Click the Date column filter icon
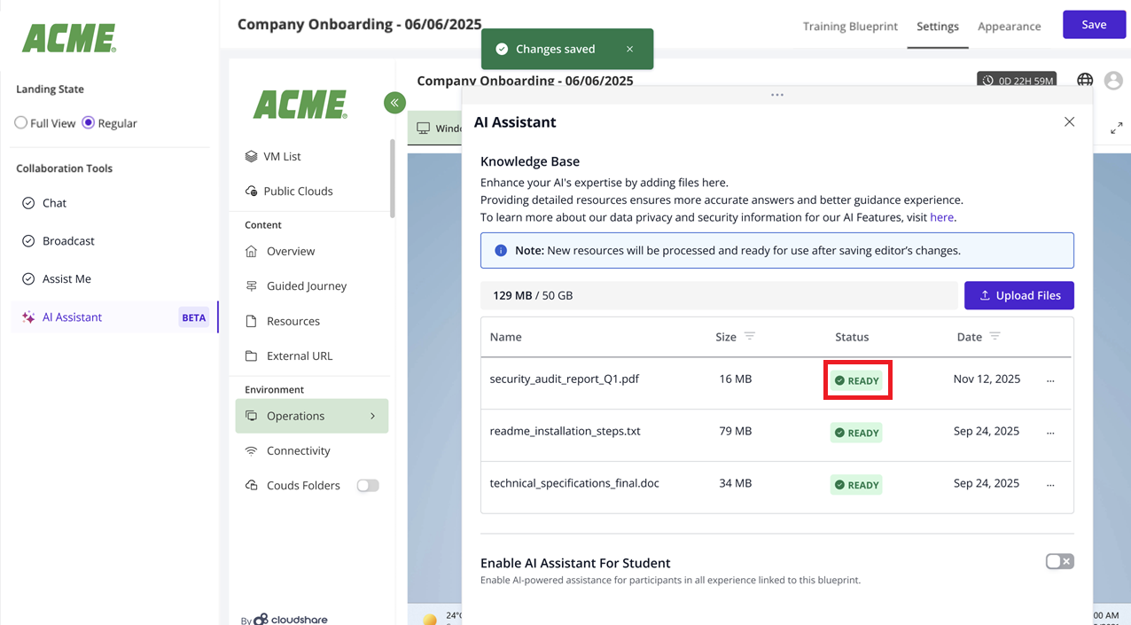This screenshot has width=1131, height=625. point(994,336)
